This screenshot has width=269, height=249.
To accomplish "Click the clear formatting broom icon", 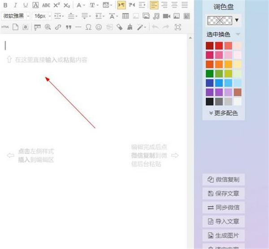I will 130,27.
